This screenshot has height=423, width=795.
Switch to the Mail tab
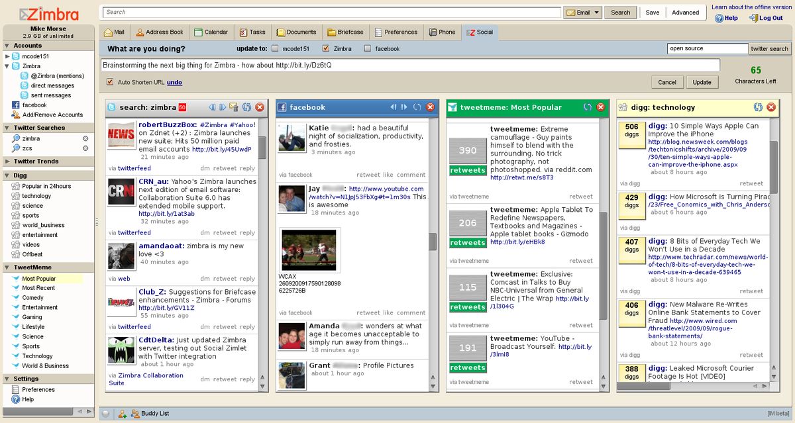tap(114, 32)
